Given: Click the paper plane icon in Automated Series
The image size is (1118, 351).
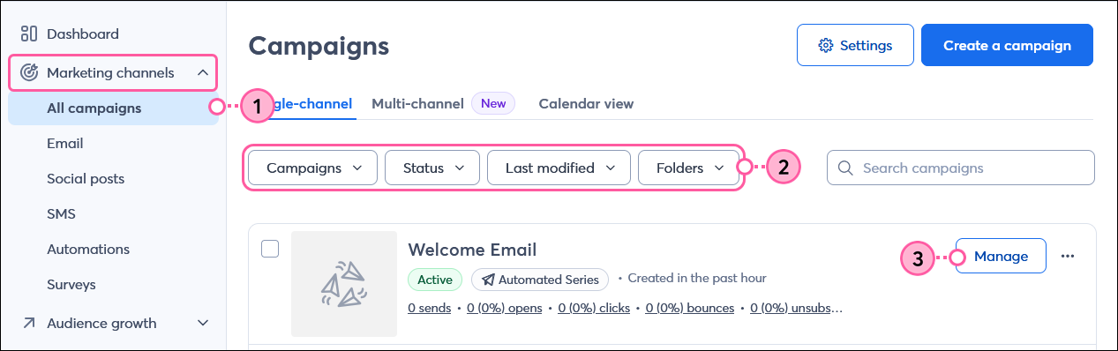Looking at the screenshot, I should coord(488,280).
